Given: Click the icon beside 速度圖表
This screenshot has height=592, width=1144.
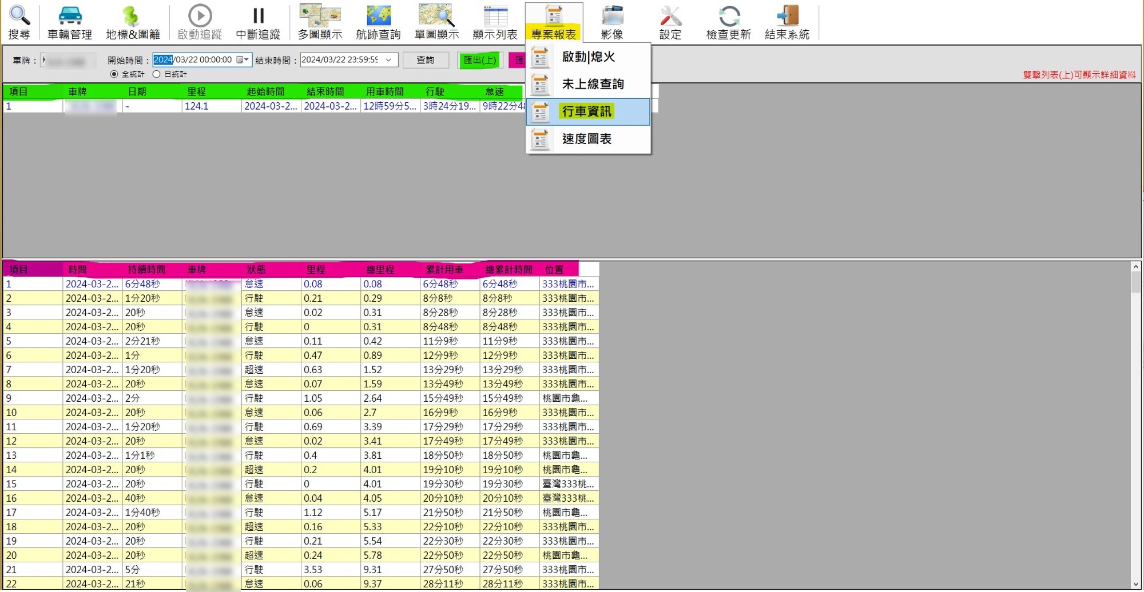Looking at the screenshot, I should click(540, 139).
